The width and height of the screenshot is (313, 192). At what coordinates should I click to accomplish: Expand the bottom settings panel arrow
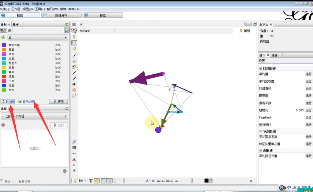(x=251, y=181)
